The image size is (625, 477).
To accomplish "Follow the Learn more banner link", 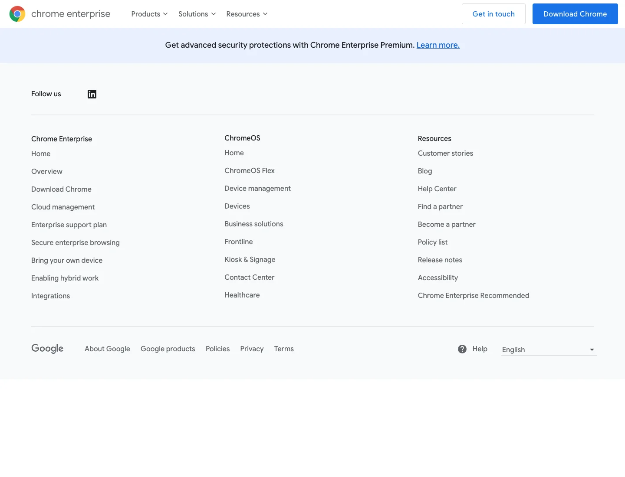I will 438,45.
